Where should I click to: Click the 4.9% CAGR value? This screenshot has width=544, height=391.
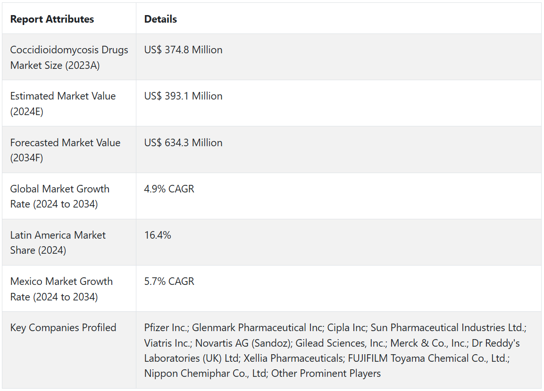[169, 189]
